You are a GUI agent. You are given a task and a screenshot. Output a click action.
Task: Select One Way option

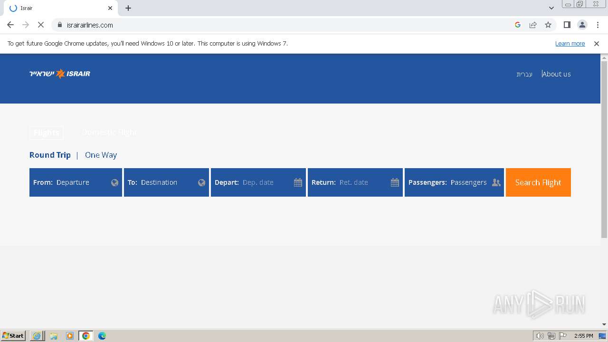coord(101,155)
